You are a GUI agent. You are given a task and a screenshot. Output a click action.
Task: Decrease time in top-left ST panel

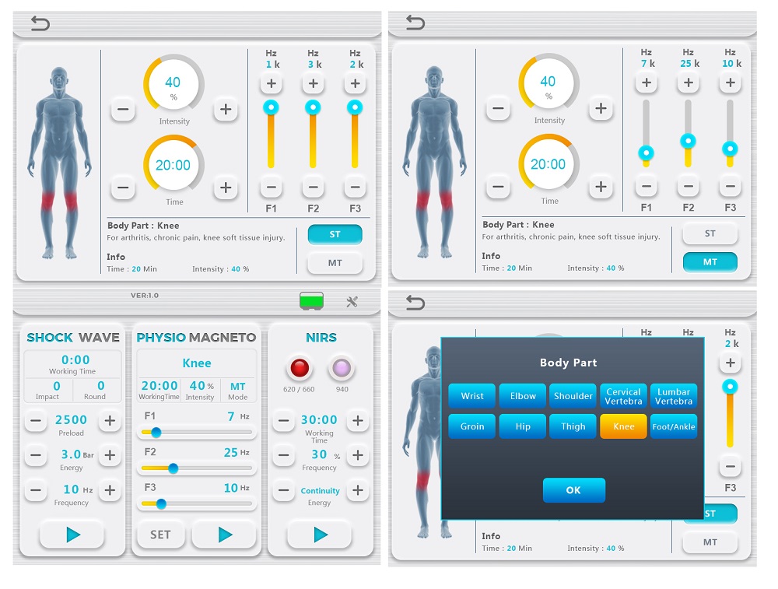pos(123,188)
